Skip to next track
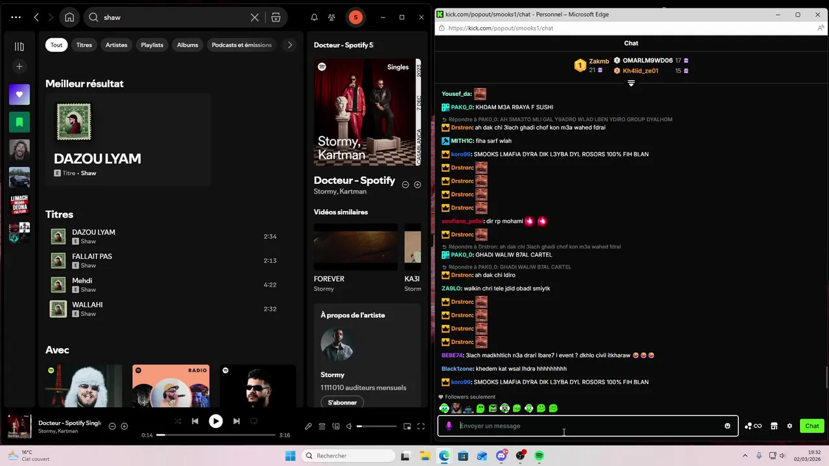The width and height of the screenshot is (829, 466). click(236, 421)
